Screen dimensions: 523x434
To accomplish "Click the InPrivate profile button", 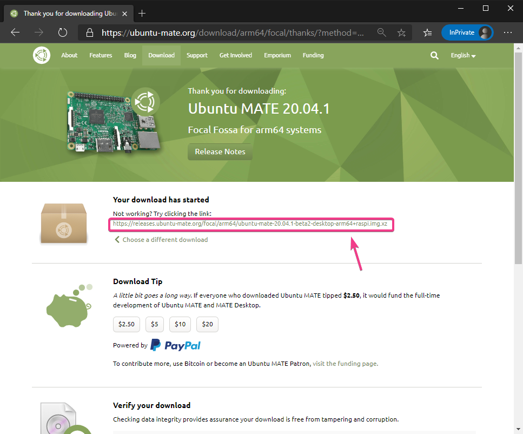I will coord(467,32).
